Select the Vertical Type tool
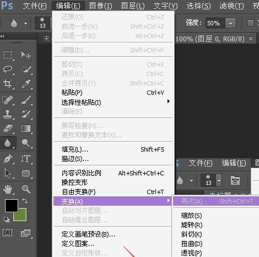 (x=26, y=158)
